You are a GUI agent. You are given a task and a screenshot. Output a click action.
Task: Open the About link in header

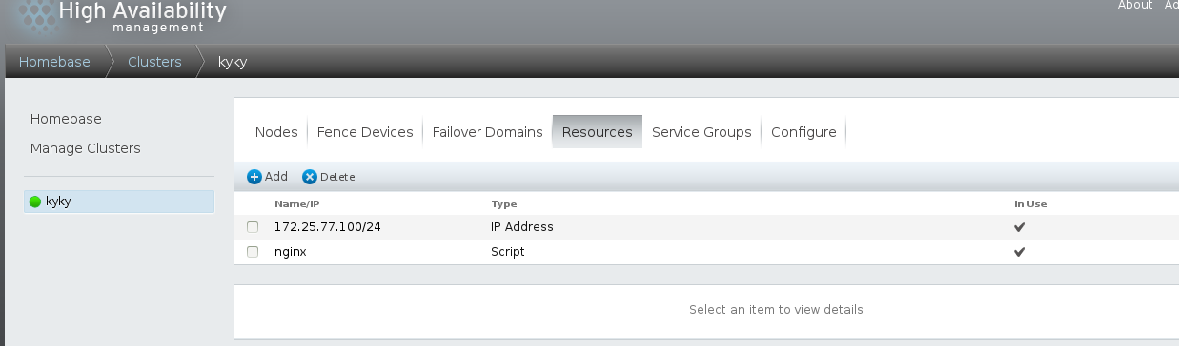(x=1135, y=5)
